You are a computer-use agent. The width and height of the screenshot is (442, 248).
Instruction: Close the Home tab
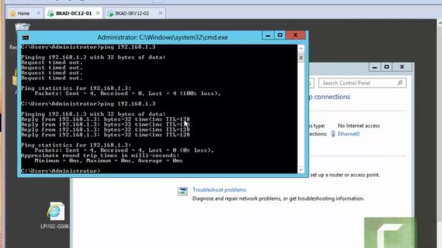coord(39,13)
